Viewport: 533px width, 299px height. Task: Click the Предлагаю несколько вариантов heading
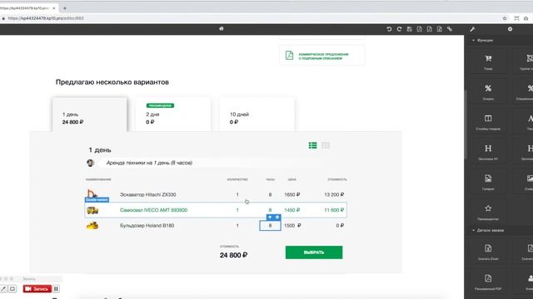click(x=112, y=82)
